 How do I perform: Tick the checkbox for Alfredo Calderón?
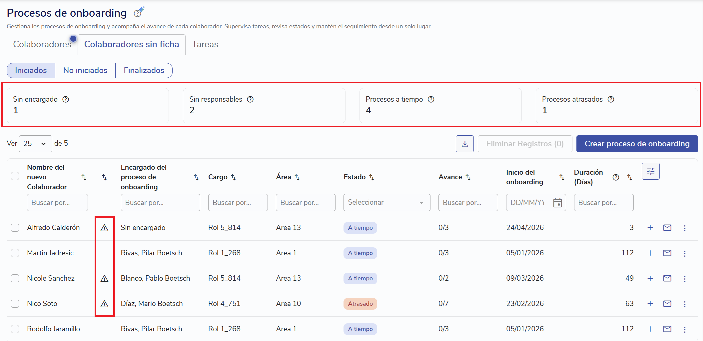15,228
